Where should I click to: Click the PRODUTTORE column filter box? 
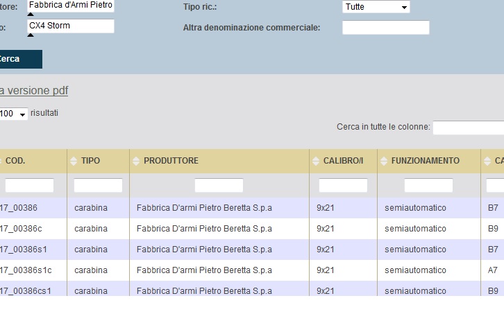click(219, 185)
